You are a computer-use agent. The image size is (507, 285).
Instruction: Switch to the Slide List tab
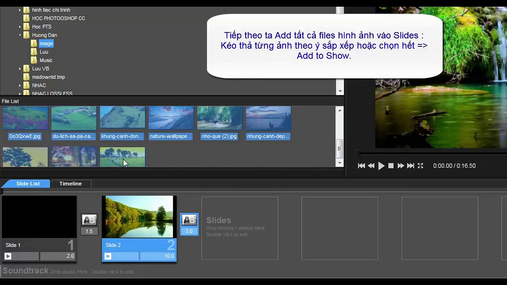tap(28, 184)
